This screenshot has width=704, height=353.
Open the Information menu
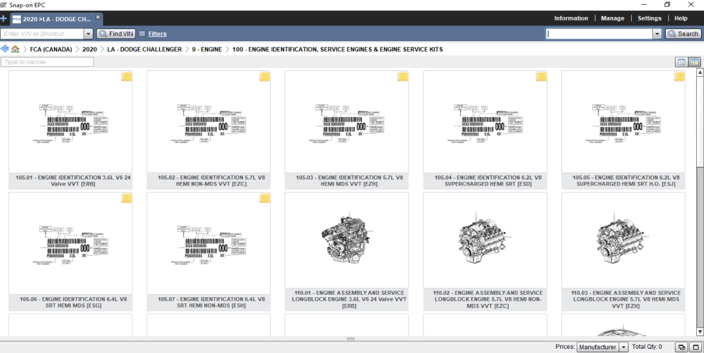click(x=570, y=18)
